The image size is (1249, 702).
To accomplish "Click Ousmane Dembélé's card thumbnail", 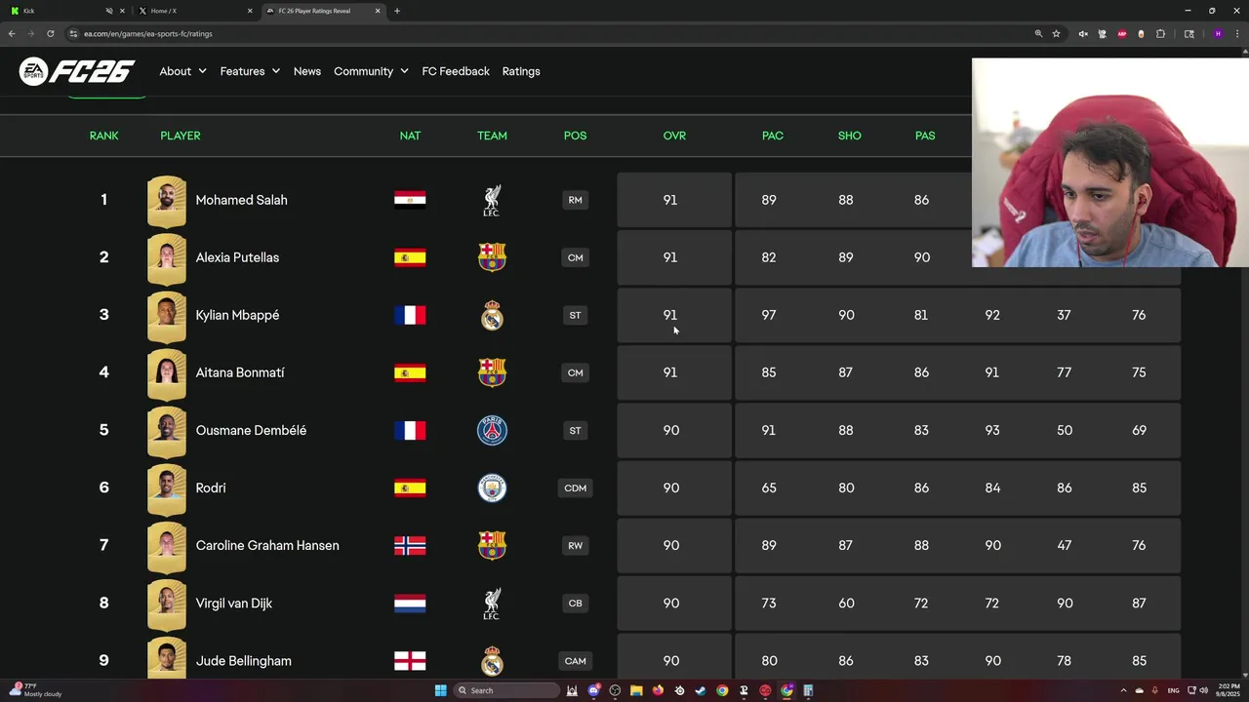I will tap(167, 431).
